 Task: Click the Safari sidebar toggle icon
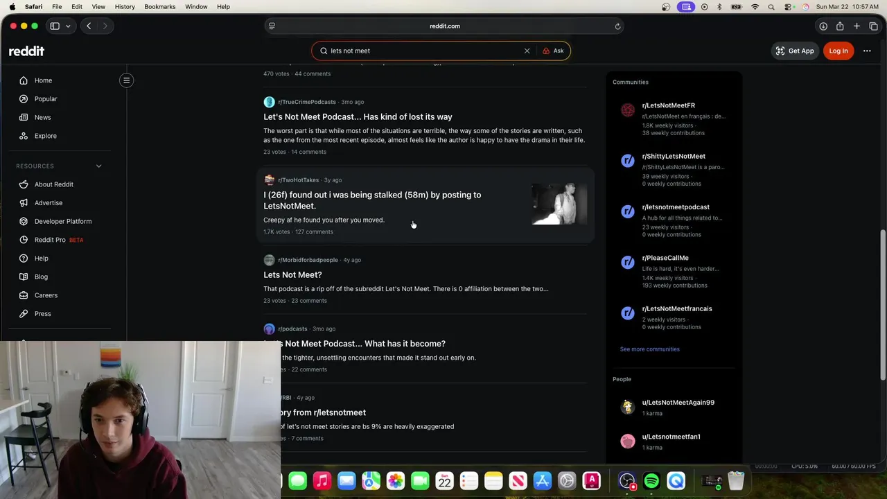tap(55, 26)
